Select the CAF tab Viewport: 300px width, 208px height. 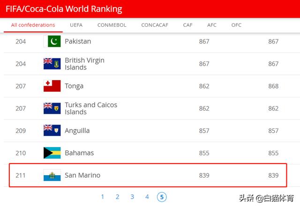coord(187,25)
